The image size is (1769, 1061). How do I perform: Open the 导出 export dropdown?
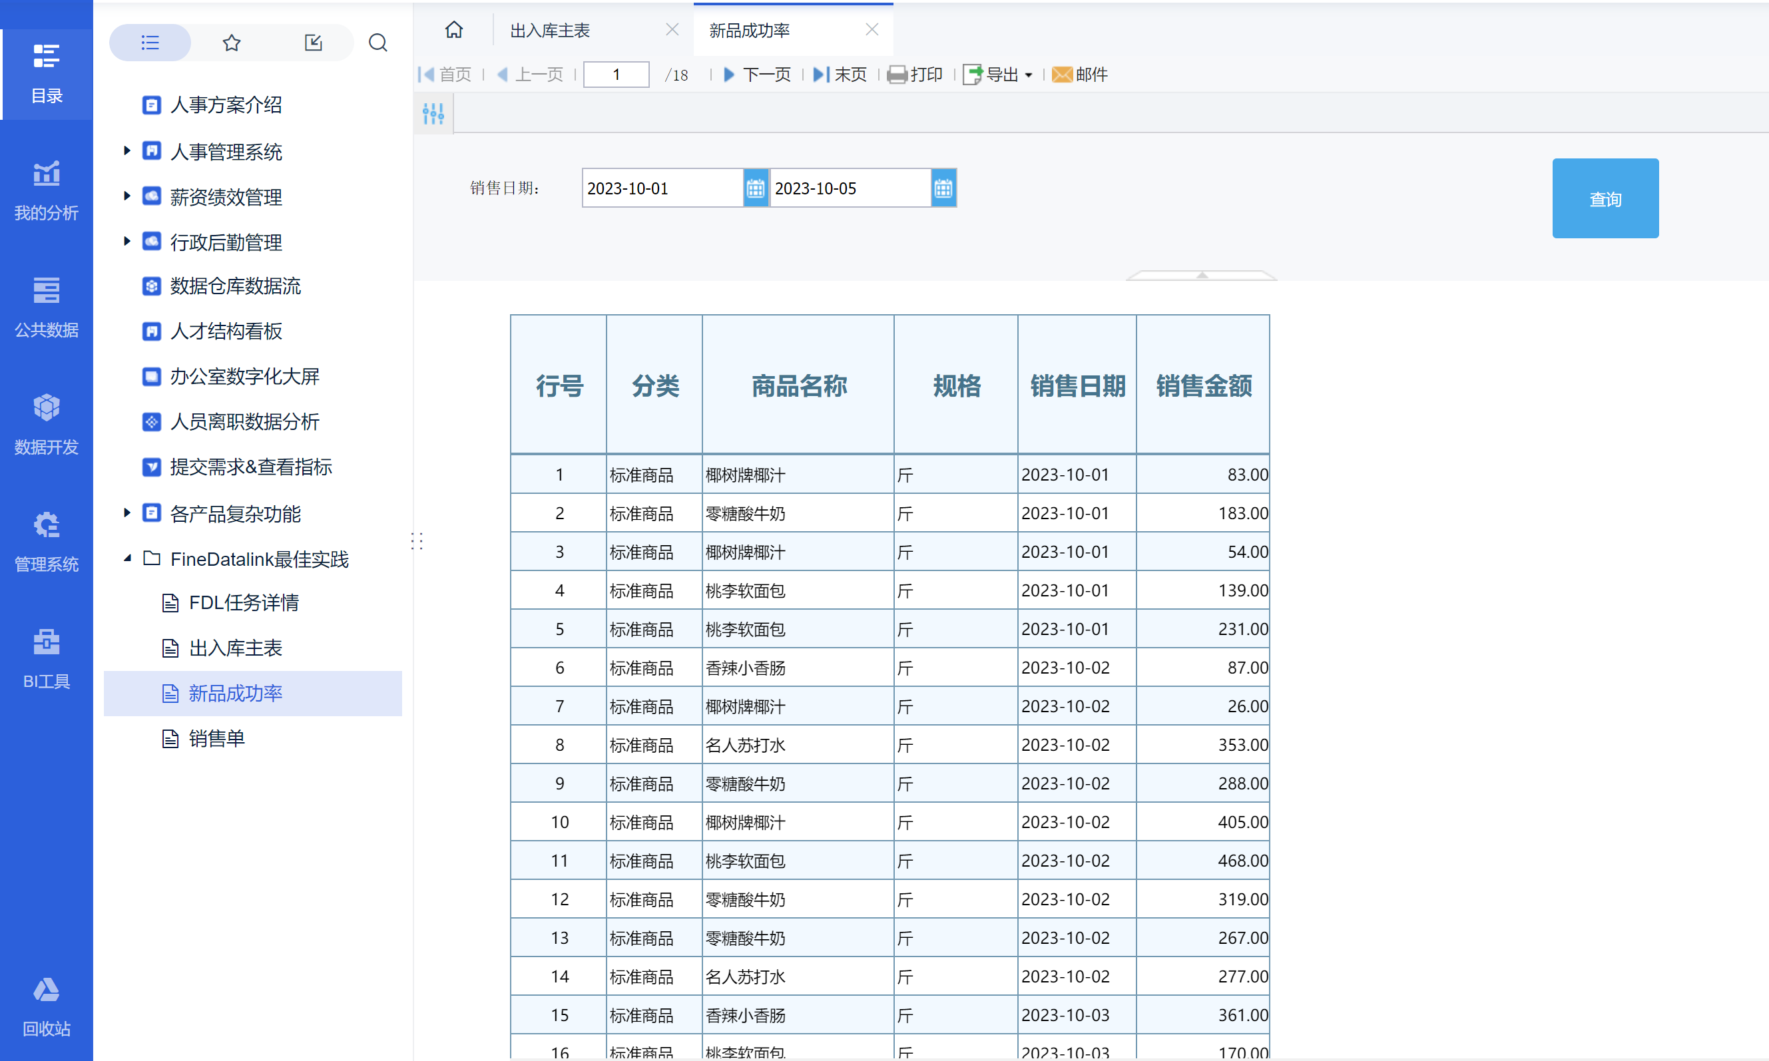click(998, 75)
